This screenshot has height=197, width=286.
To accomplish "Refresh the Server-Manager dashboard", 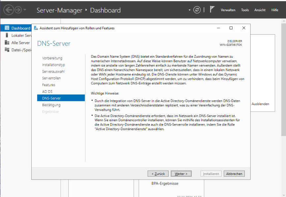I will pyautogui.click(x=197, y=10).
